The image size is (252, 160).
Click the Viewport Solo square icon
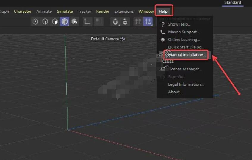[x=98, y=21]
